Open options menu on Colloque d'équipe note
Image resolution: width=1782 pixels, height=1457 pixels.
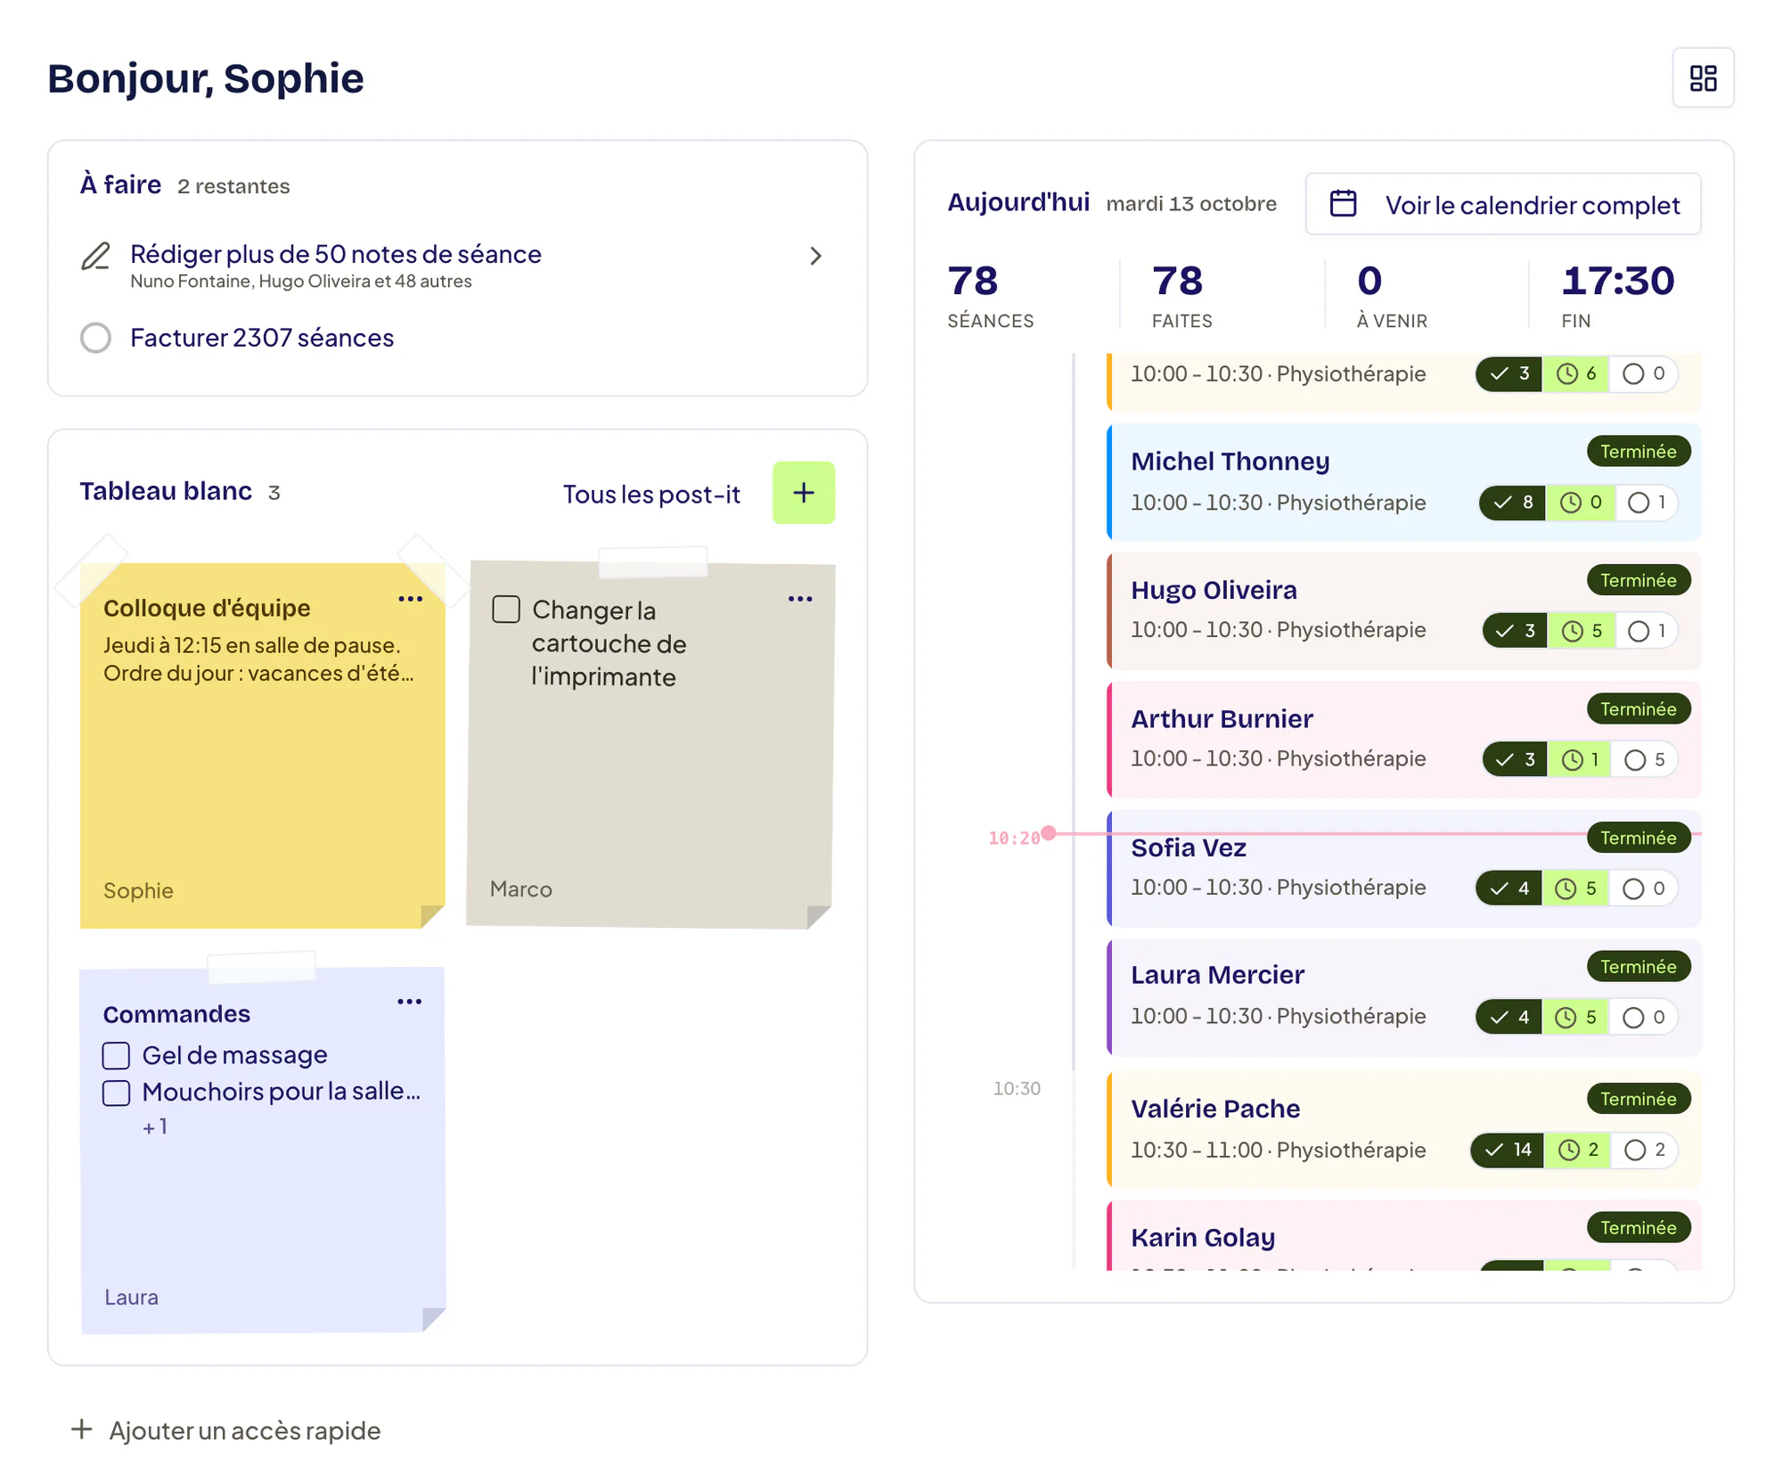point(410,599)
